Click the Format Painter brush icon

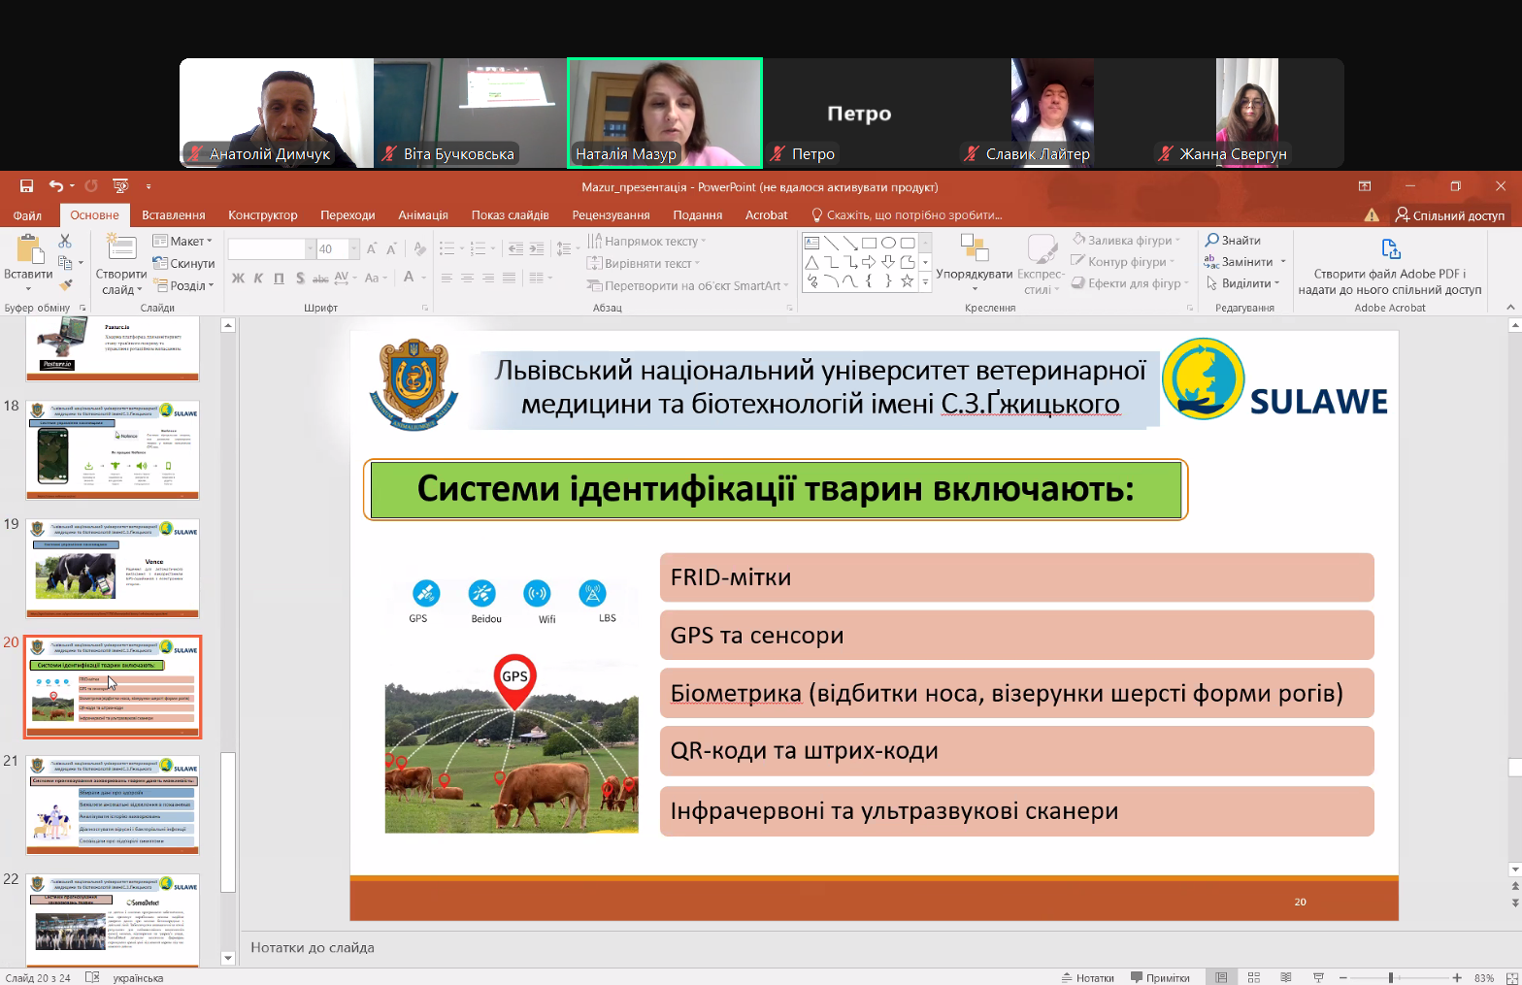pos(65,285)
